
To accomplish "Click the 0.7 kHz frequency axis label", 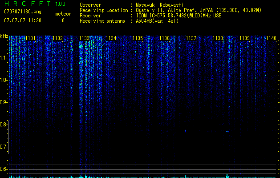I will [4, 147].
